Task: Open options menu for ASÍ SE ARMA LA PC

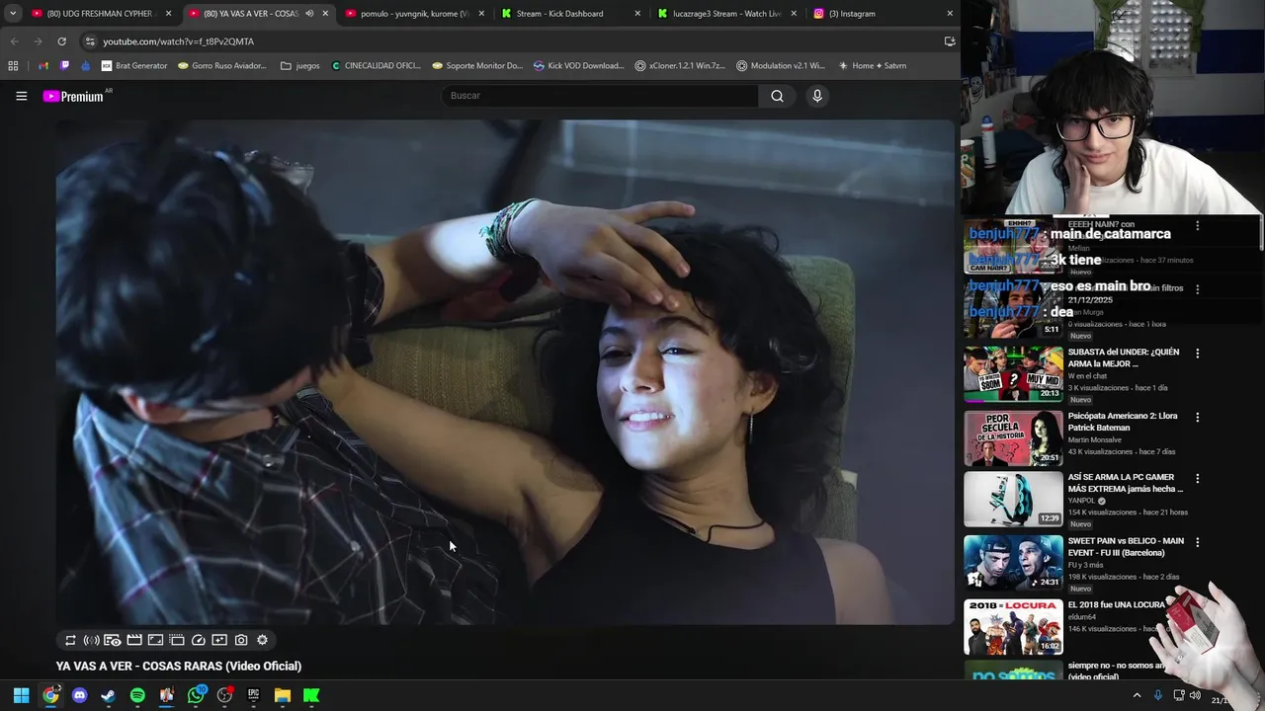Action: (x=1197, y=478)
